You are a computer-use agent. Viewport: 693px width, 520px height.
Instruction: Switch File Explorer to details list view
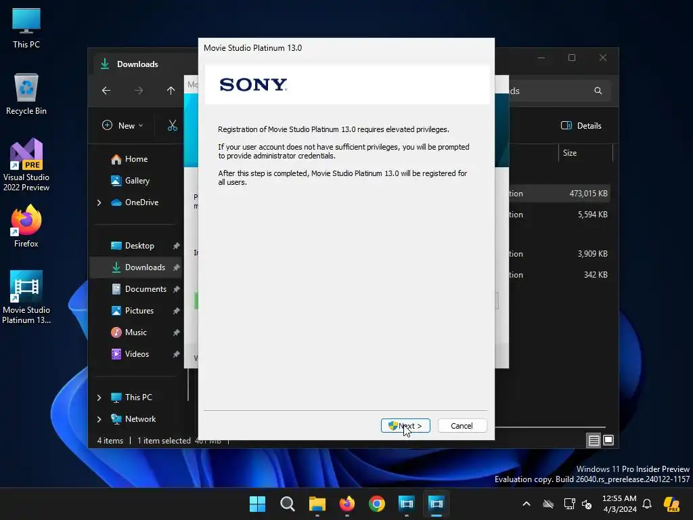coord(594,440)
